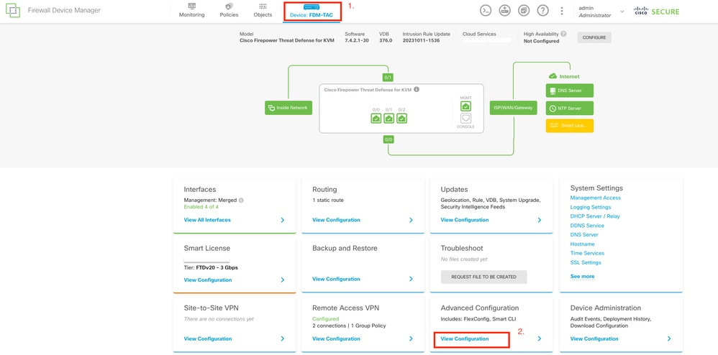718x355 pixels.
Task: Click the info icon beside KVM device title
Action: point(417,90)
